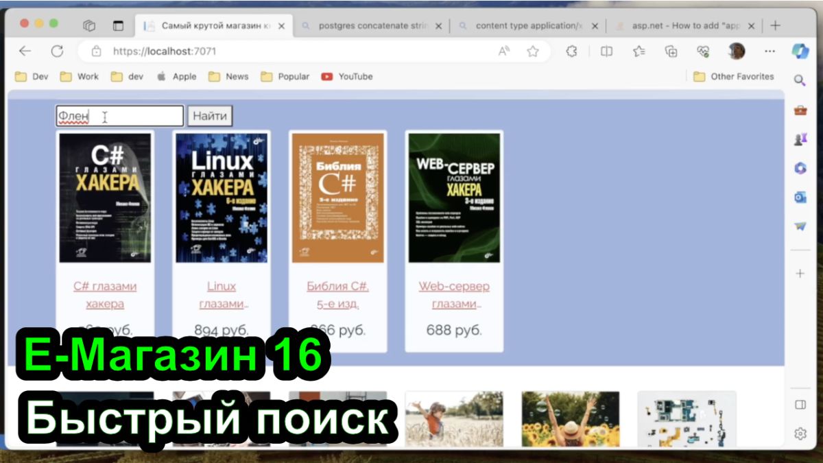823x463 pixels.
Task: Open the sidebar Outlook icon
Action: 800,198
